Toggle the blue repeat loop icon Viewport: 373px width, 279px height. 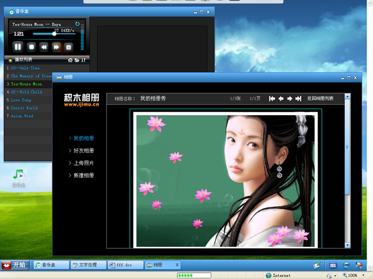78,24
